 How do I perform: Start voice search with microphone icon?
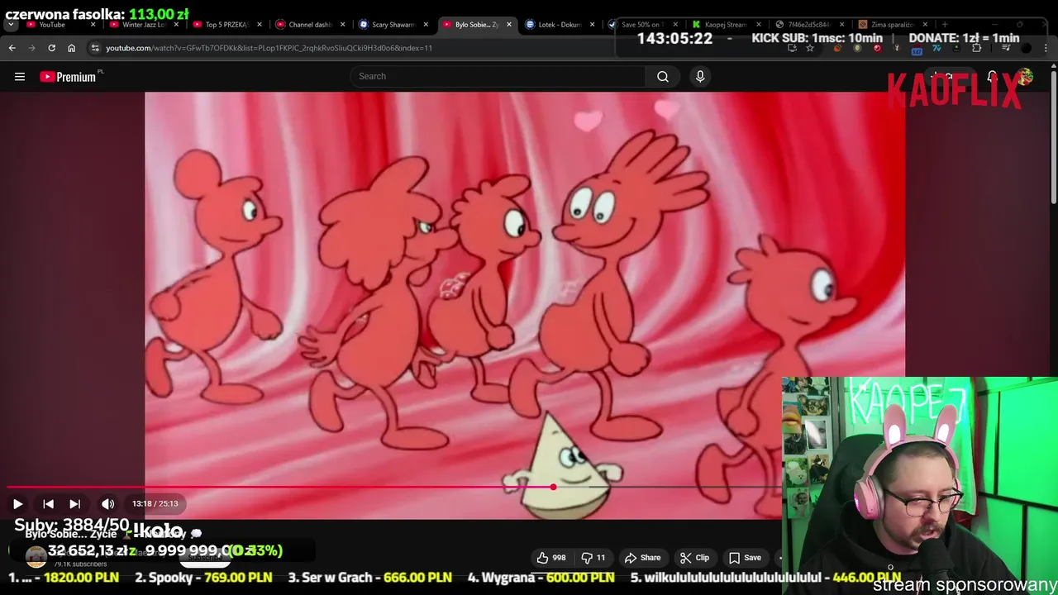[x=700, y=76]
